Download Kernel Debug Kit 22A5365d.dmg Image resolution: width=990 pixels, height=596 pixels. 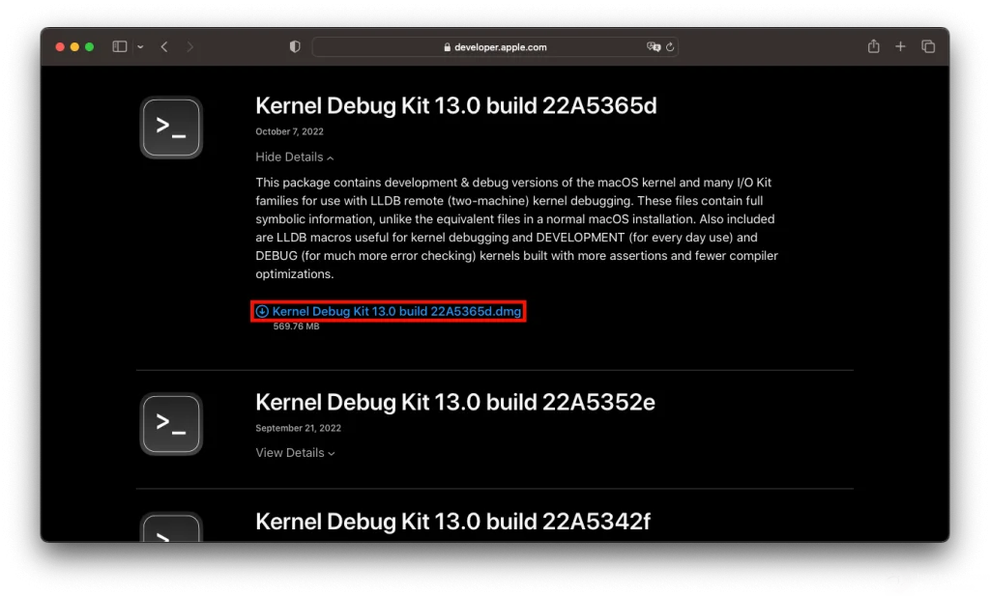click(396, 311)
